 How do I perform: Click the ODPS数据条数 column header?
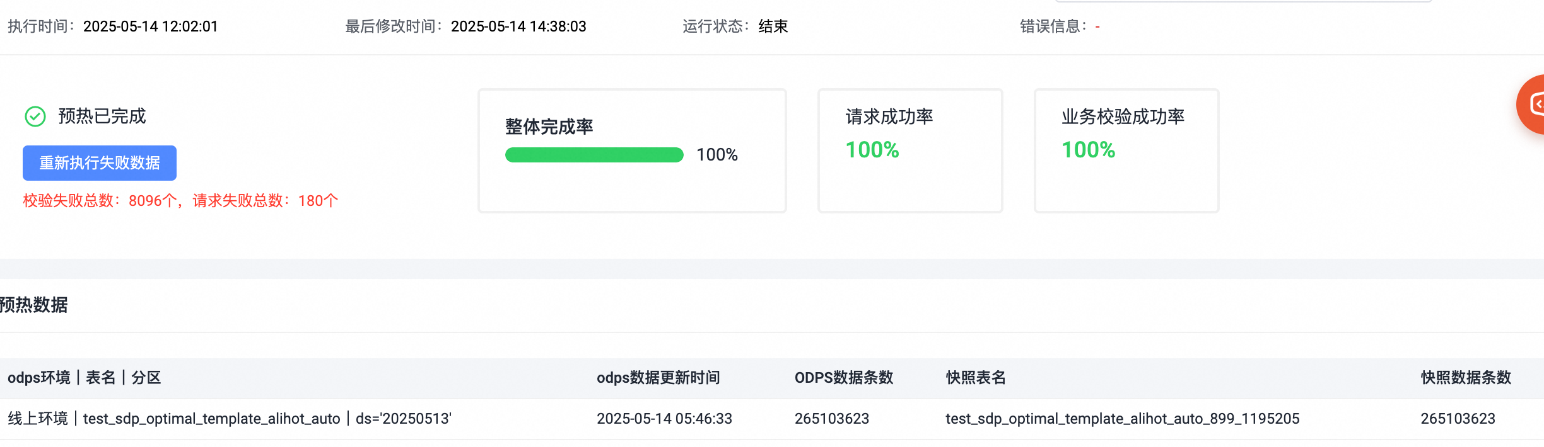[x=844, y=378]
